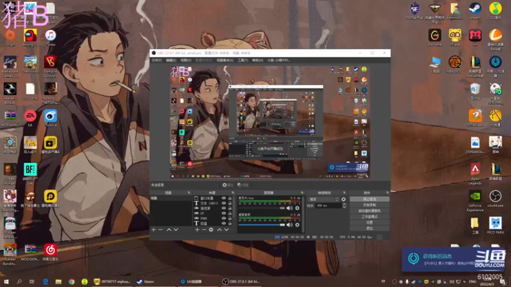
Task: Remove the selected source with the minus icon
Action: point(204,230)
